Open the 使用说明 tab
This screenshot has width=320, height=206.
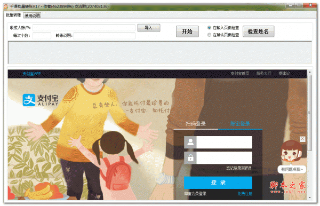[32, 15]
